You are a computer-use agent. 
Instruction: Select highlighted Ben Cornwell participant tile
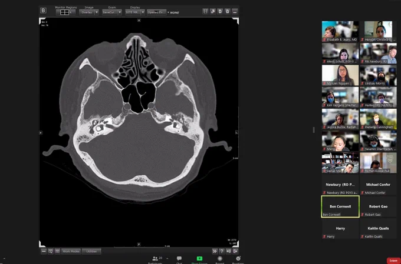(x=340, y=206)
